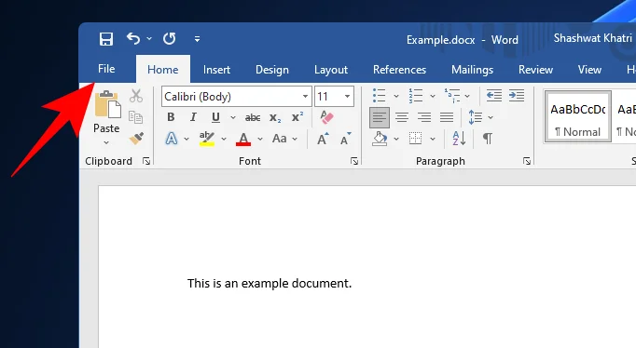The width and height of the screenshot is (636, 348).
Task: Toggle Subscript formatting
Action: [275, 118]
